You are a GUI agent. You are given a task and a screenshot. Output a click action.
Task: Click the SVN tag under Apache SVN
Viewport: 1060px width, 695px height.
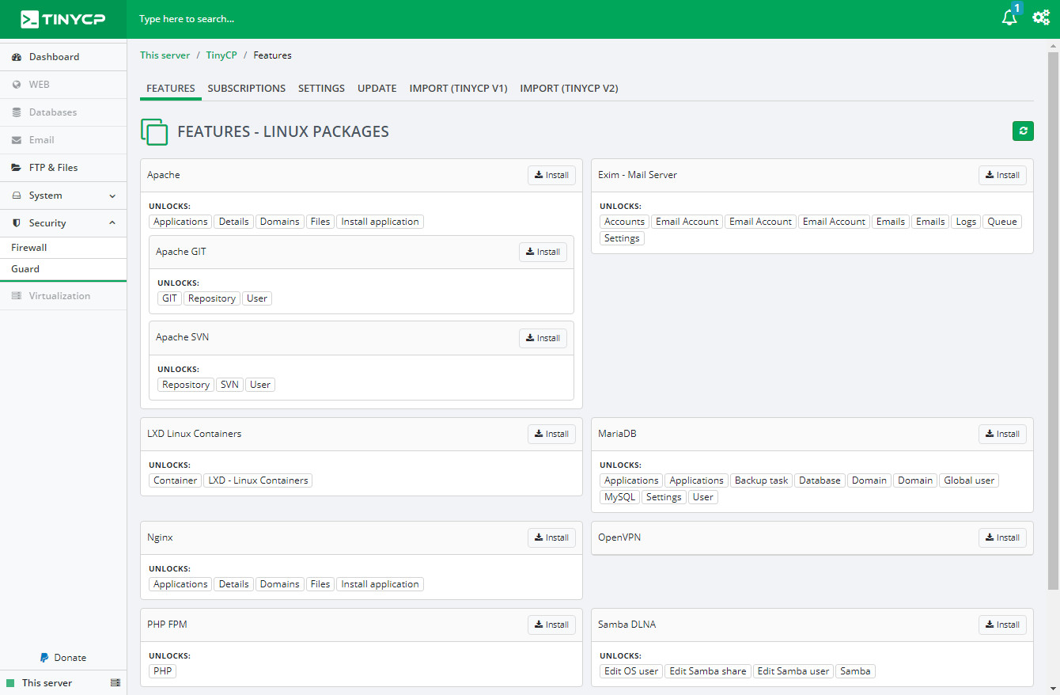(x=229, y=385)
